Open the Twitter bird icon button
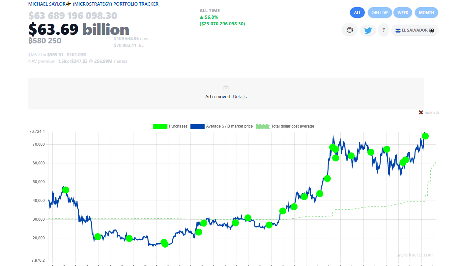The image size is (459, 266). point(368,30)
